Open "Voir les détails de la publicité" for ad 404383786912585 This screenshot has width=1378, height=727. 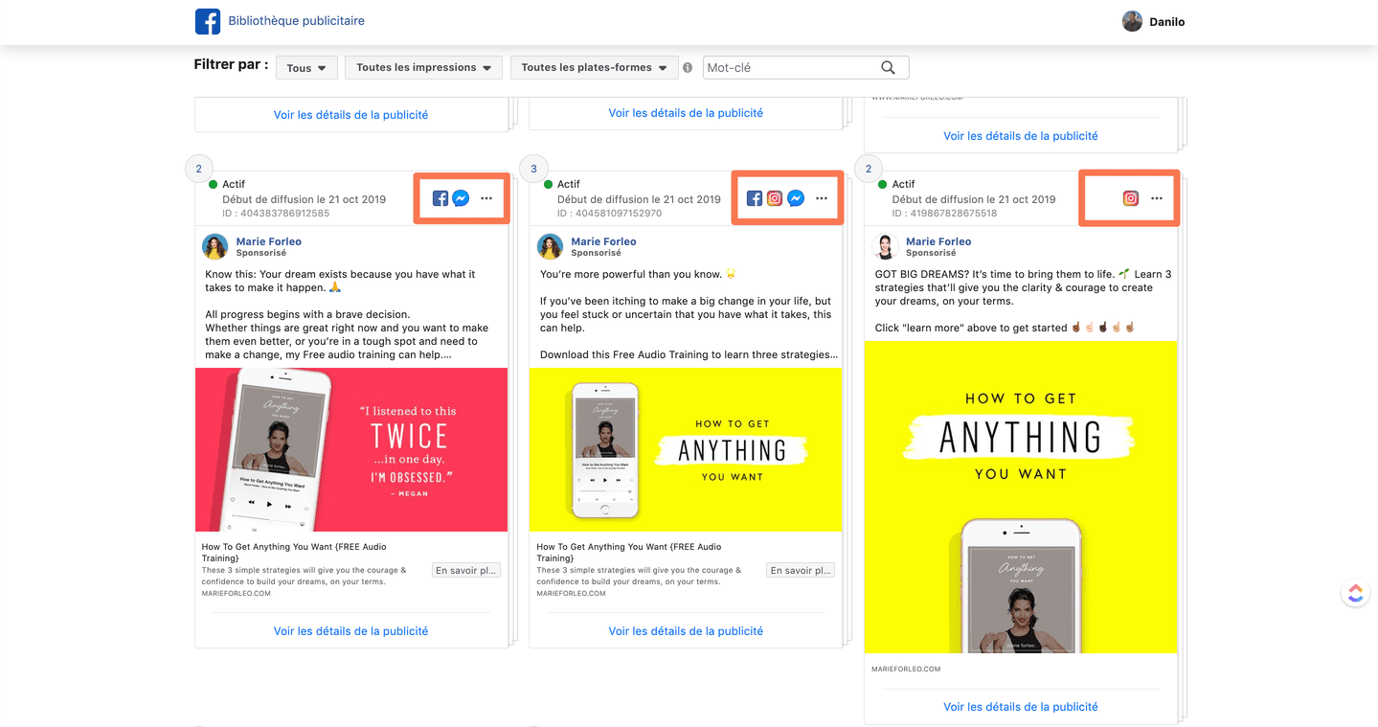(x=351, y=631)
